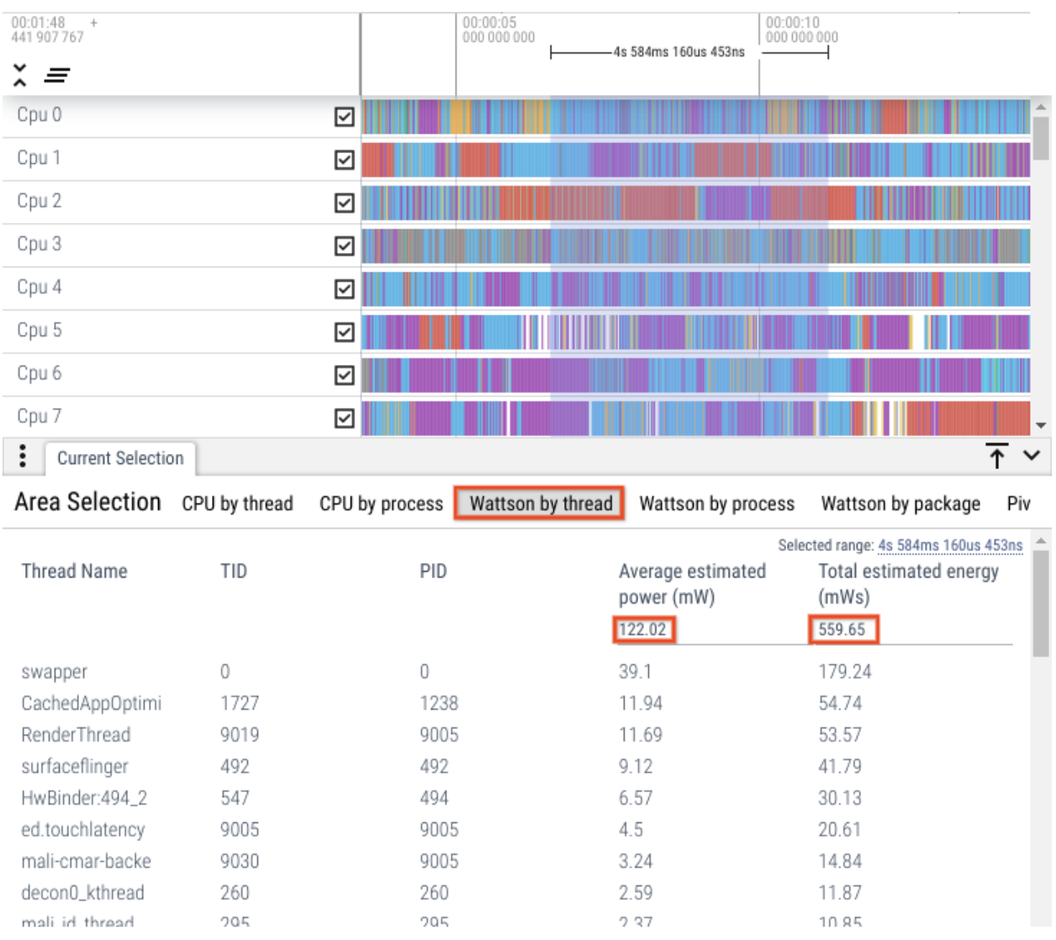Screen dimensions: 1056x940
Task: Maximize details panel with up-arrow icon
Action: (x=996, y=456)
